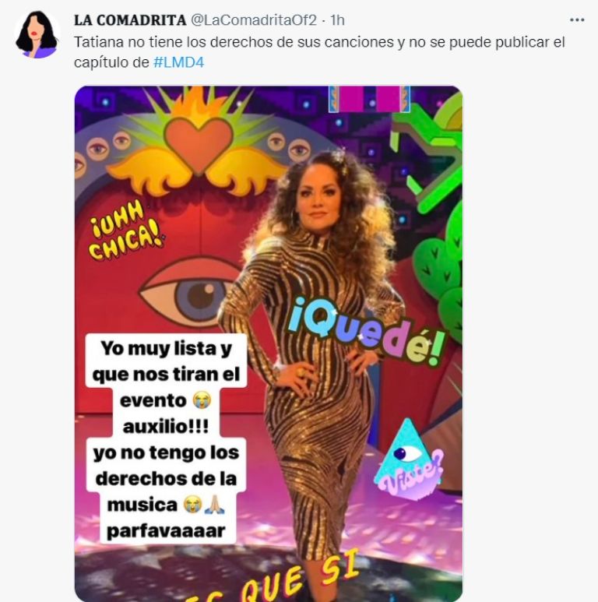Open the @LaComadritaOf2 handle link

pyautogui.click(x=253, y=20)
